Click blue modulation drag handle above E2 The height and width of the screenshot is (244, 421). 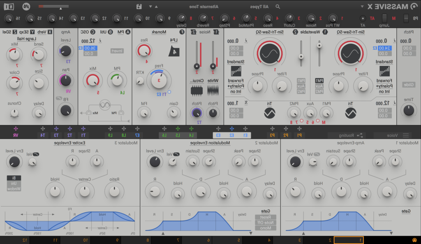pos(232,129)
